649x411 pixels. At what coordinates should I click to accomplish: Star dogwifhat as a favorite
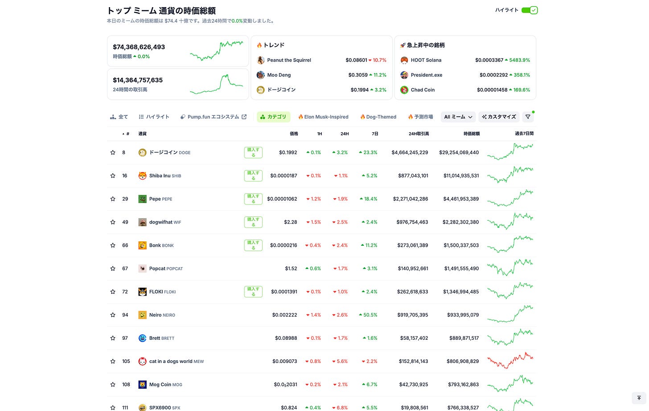click(113, 222)
